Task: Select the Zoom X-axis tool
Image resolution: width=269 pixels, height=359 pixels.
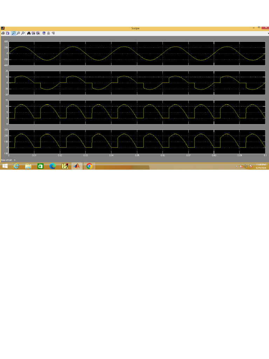Action: pos(18,33)
